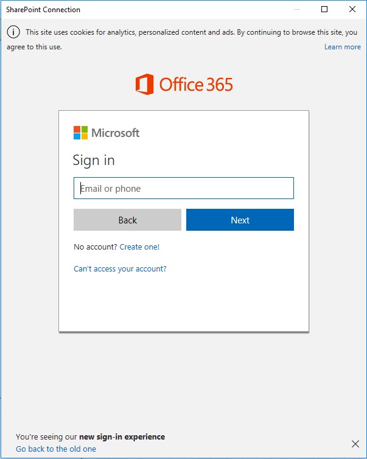Focus the Email or phone field
Viewport: 367px width, 459px height.
pos(184,188)
